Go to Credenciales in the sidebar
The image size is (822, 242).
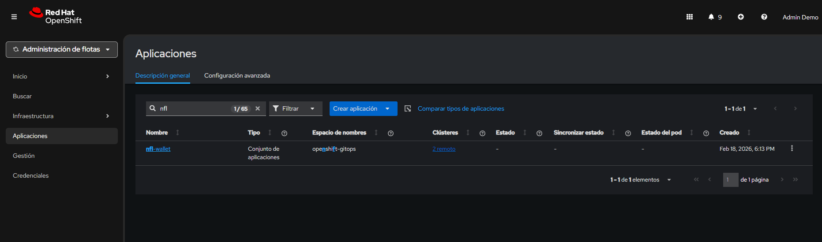(31, 175)
